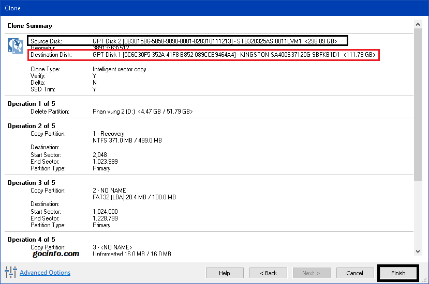Screen dimensions: 429x284
Task: Click the empty scrollbar track below the thumb
Action: click(418, 217)
